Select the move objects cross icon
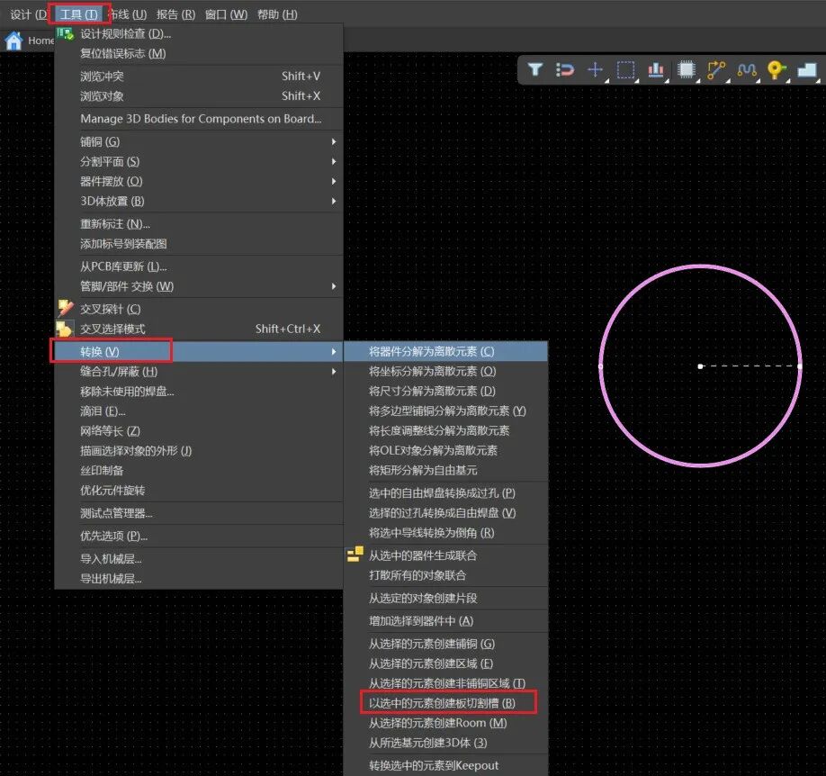 pos(595,69)
